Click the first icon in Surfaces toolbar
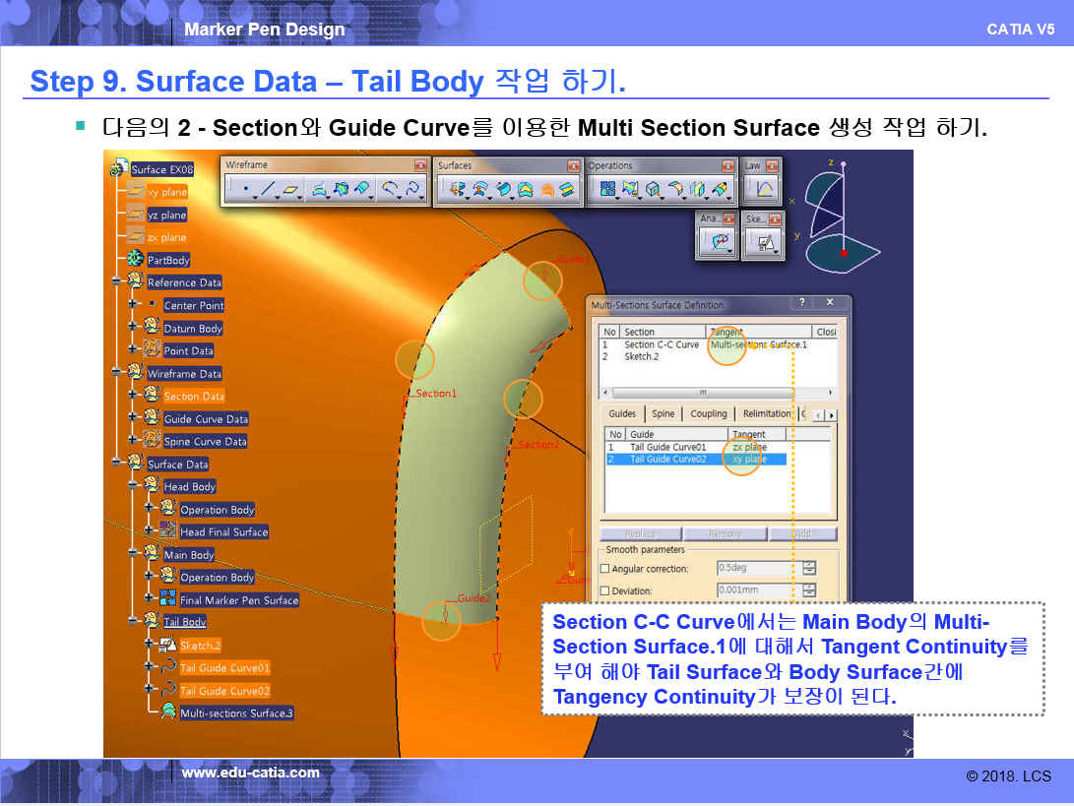The image size is (1074, 806). coord(458,189)
